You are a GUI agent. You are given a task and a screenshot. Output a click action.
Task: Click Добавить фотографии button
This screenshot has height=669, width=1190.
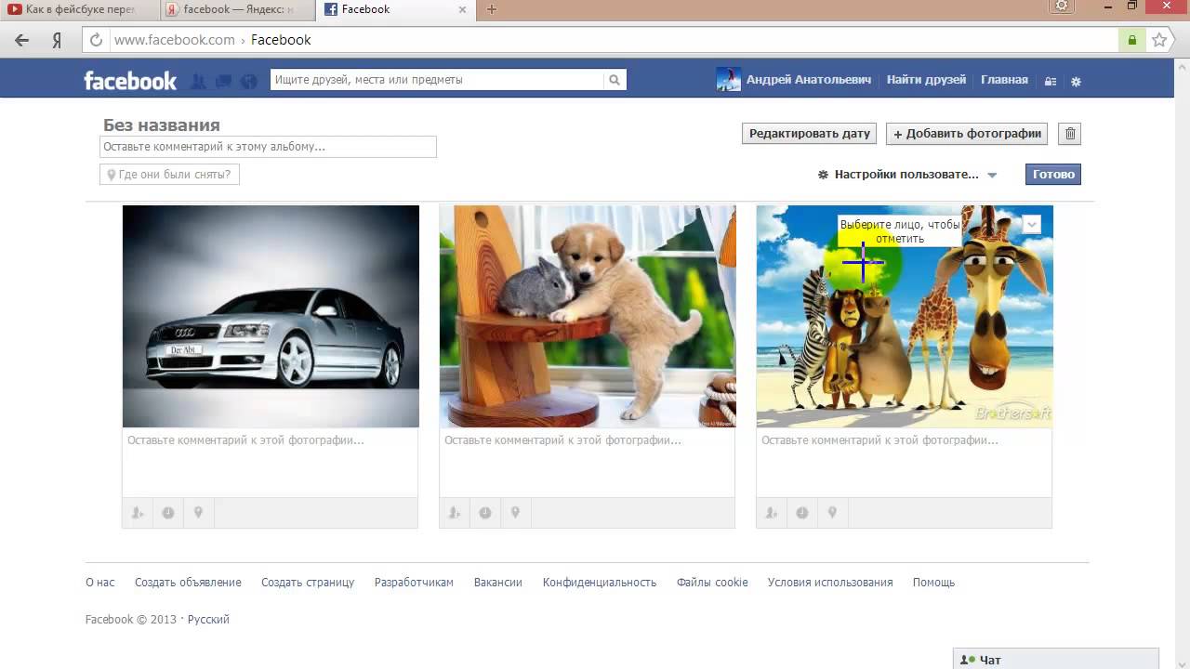point(967,134)
